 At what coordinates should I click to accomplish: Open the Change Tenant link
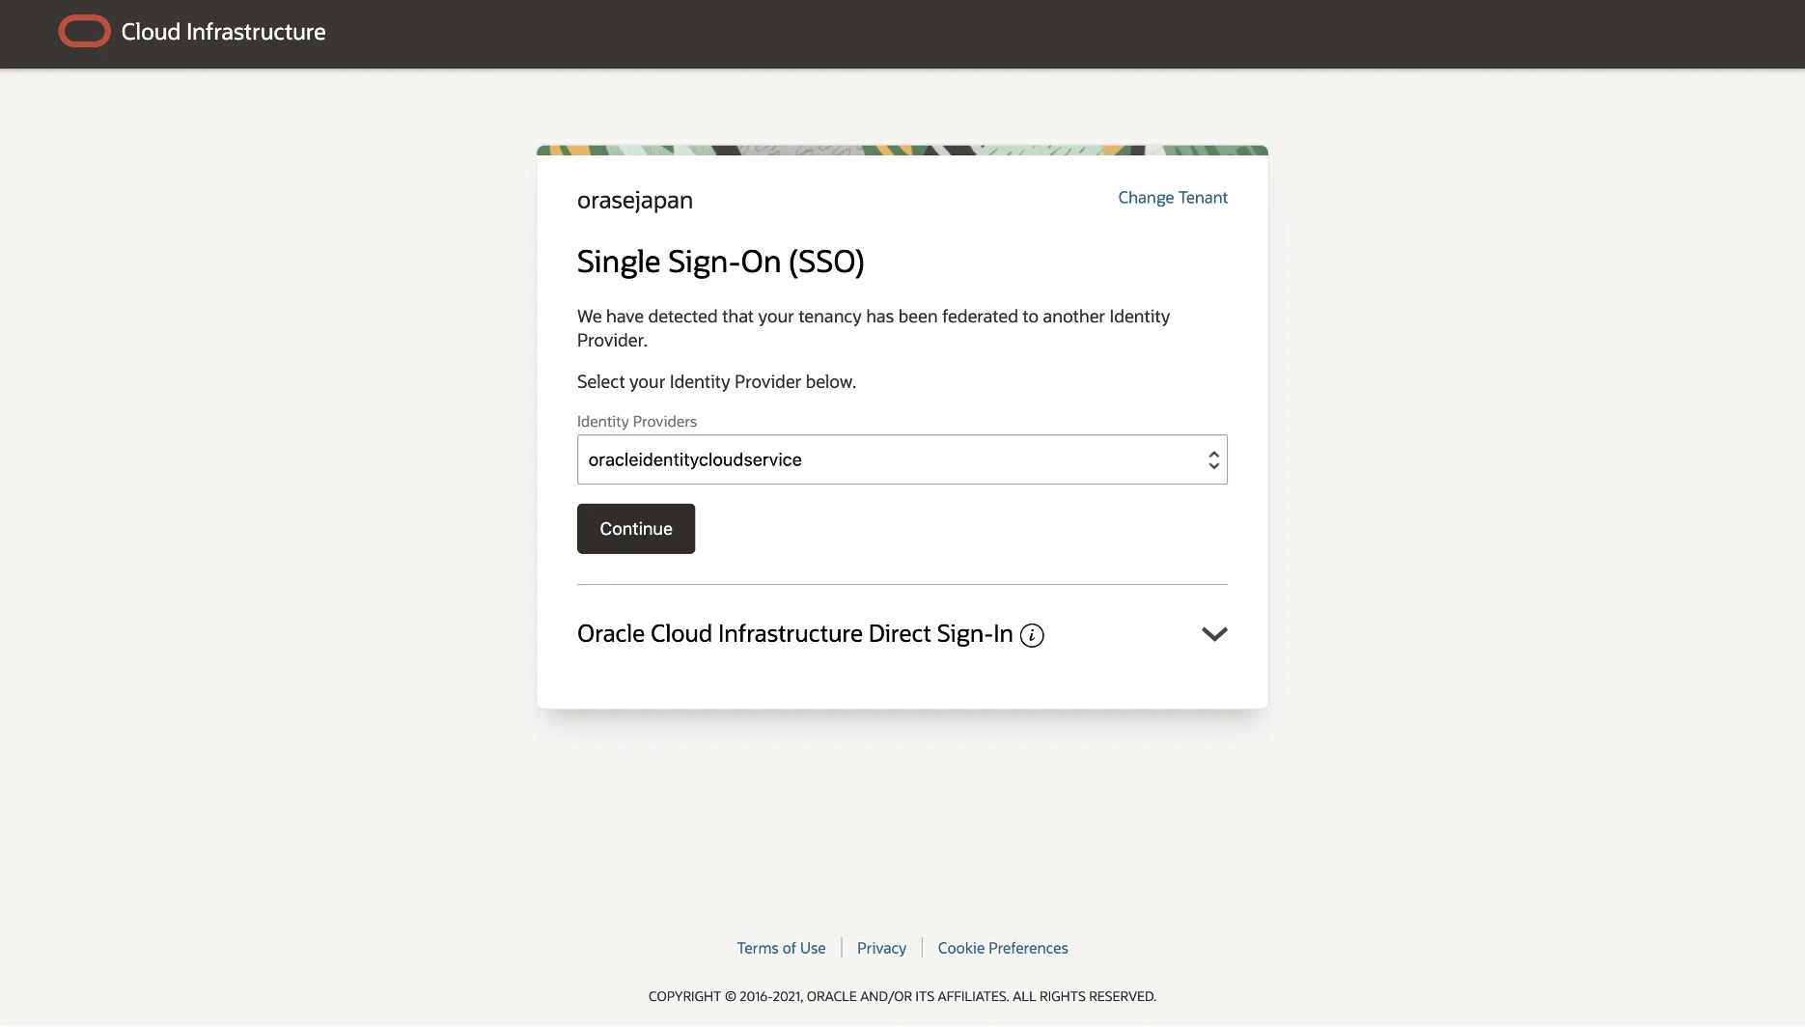pyautogui.click(x=1173, y=198)
